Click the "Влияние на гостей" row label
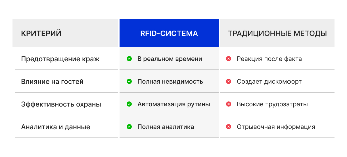Image resolution: width=347 pixels, height=157 pixels. [52, 82]
